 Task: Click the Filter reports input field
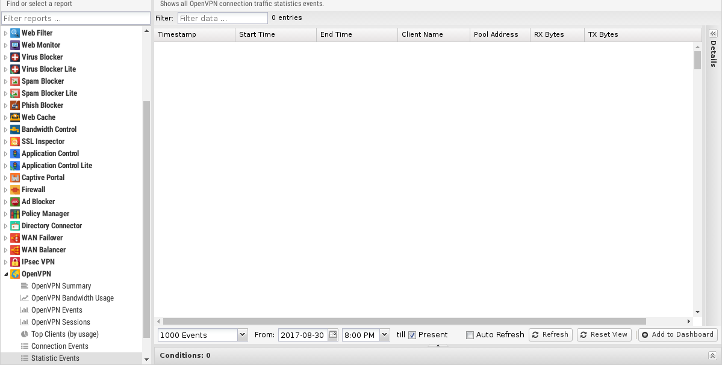pos(76,19)
